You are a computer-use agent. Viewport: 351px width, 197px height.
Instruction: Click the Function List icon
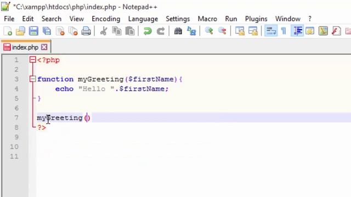[336, 31]
